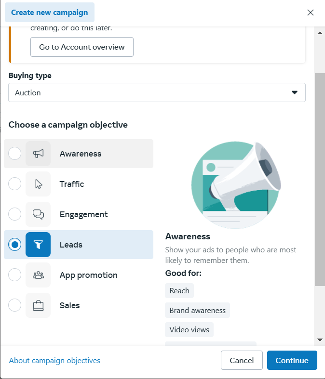
Task: Click the Traffic objective label
Action: (x=72, y=184)
